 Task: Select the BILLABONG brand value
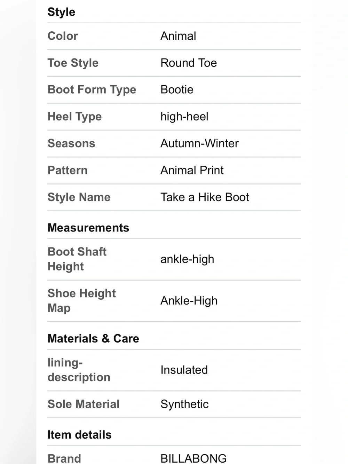(x=193, y=458)
